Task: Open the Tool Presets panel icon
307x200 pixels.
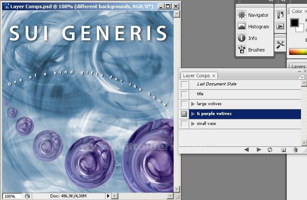Action: pyautogui.click(x=280, y=45)
